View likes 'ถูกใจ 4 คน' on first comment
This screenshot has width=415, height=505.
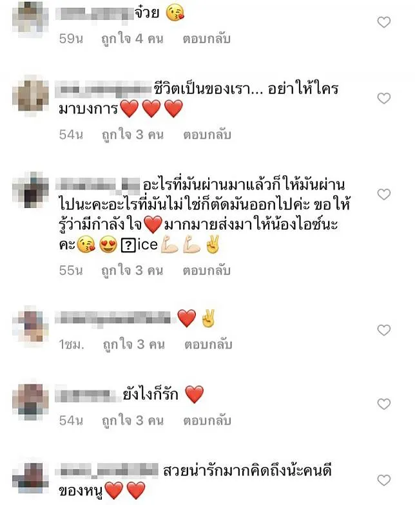(132, 39)
